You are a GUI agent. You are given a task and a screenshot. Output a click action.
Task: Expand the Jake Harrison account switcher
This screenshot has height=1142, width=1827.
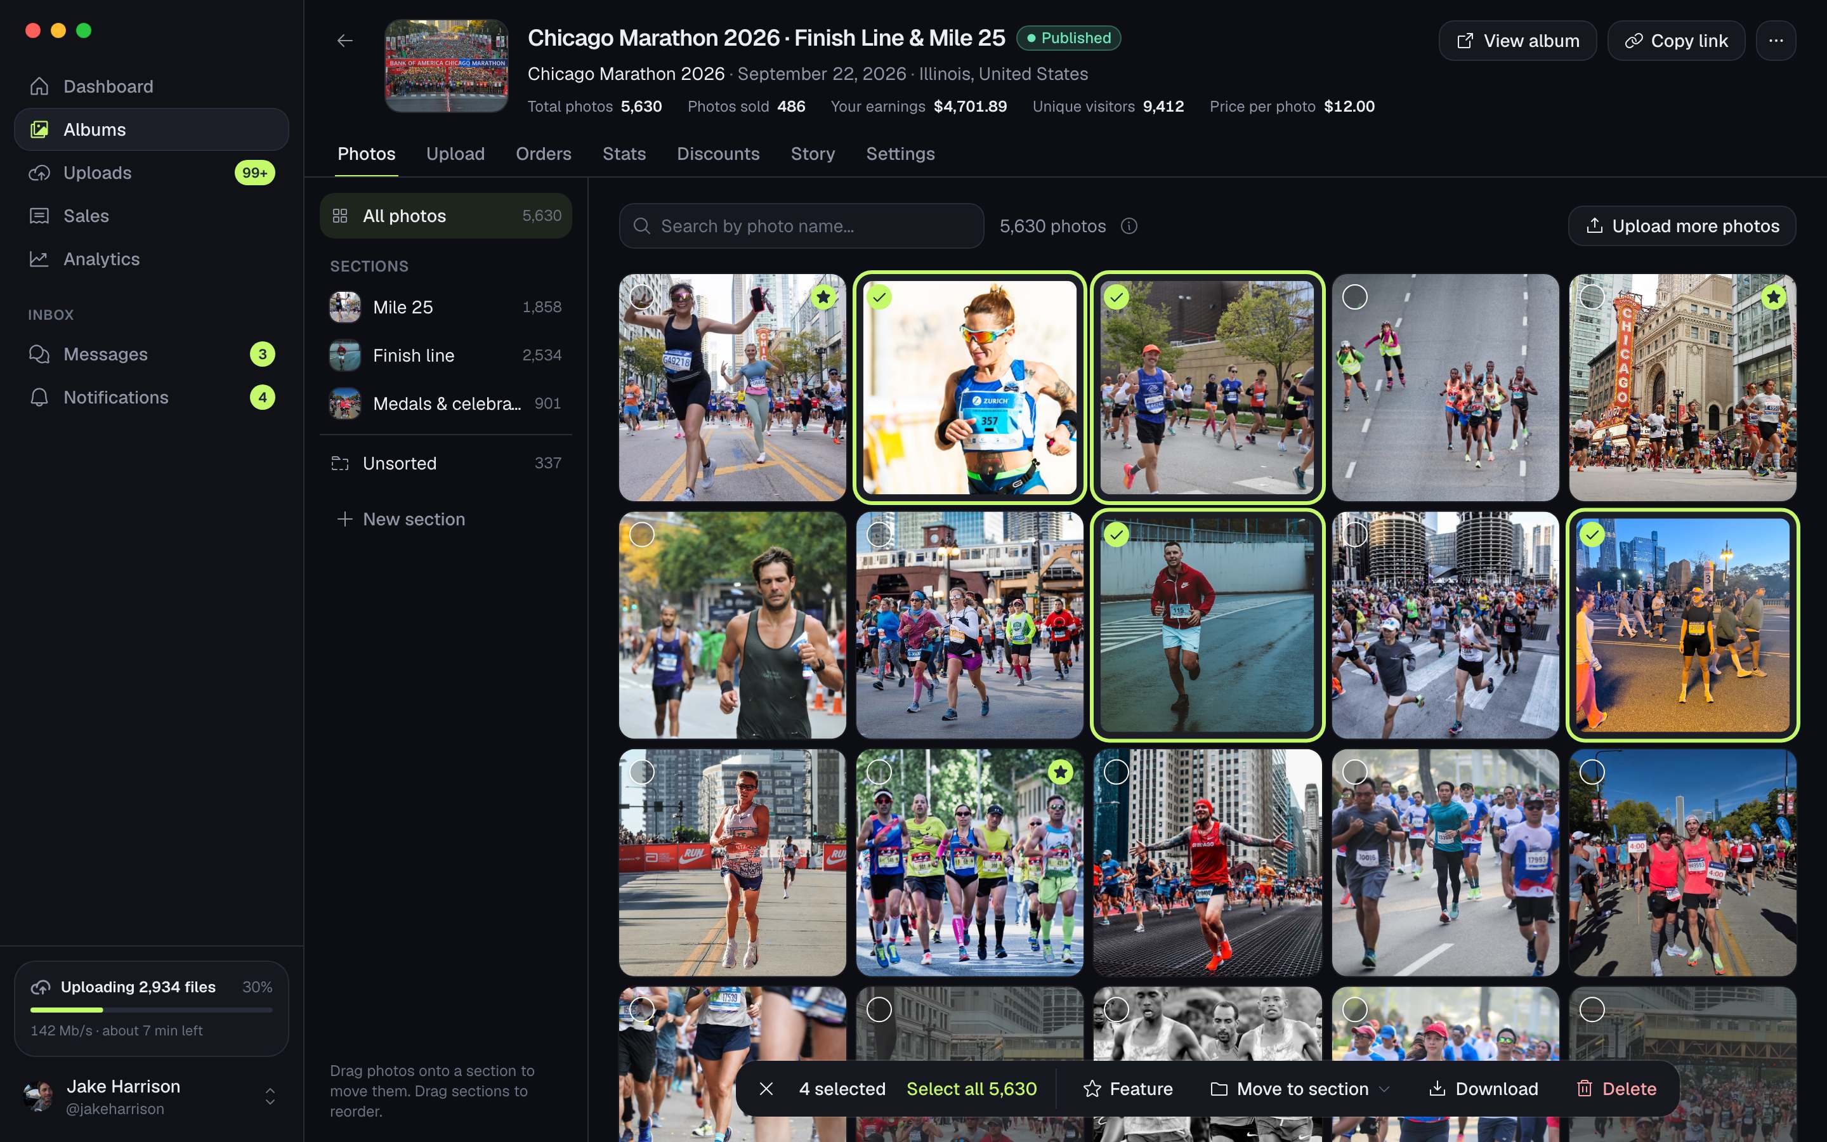tap(270, 1097)
